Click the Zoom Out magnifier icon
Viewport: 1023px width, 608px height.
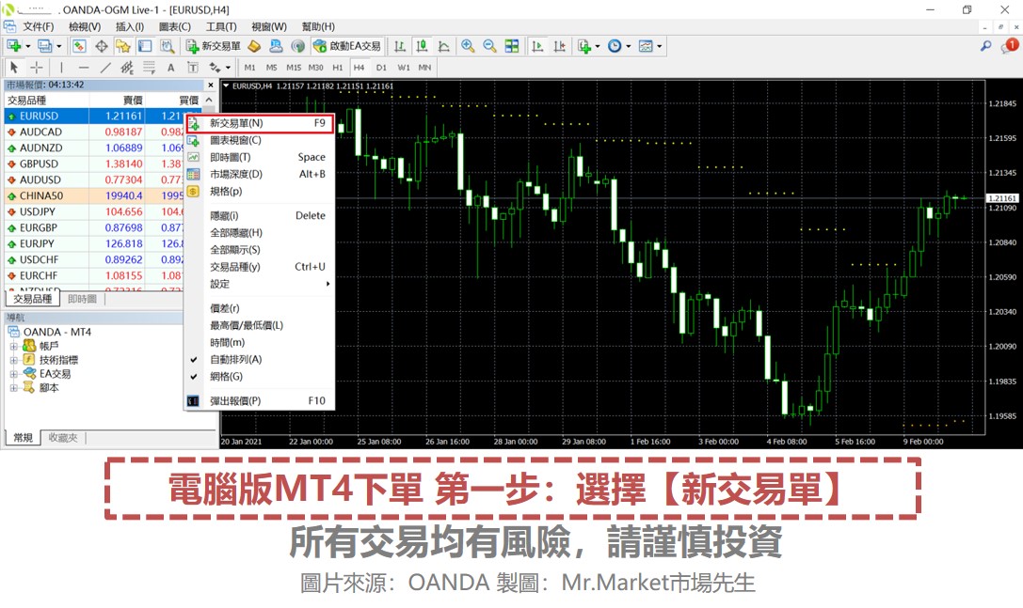pos(489,46)
